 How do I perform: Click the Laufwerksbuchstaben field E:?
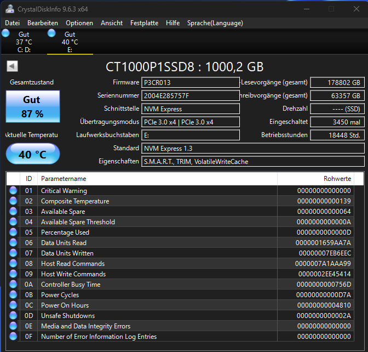tap(191, 135)
